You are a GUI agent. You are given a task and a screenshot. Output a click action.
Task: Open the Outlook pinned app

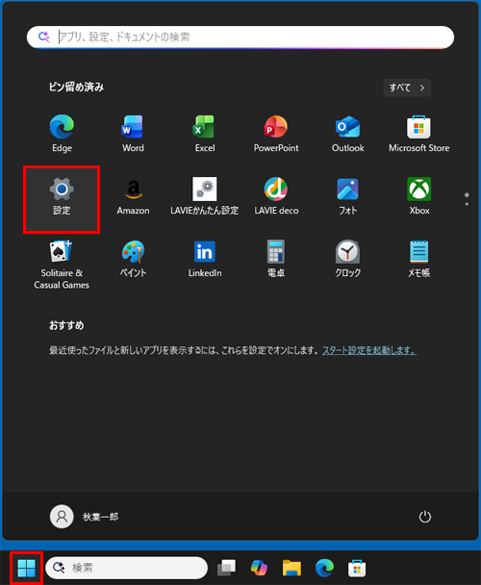pos(348,134)
